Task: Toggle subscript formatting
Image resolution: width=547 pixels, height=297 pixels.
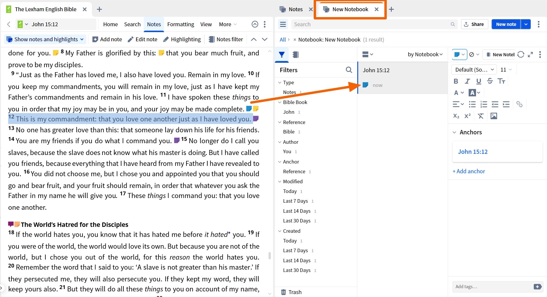Action: click(x=456, y=116)
